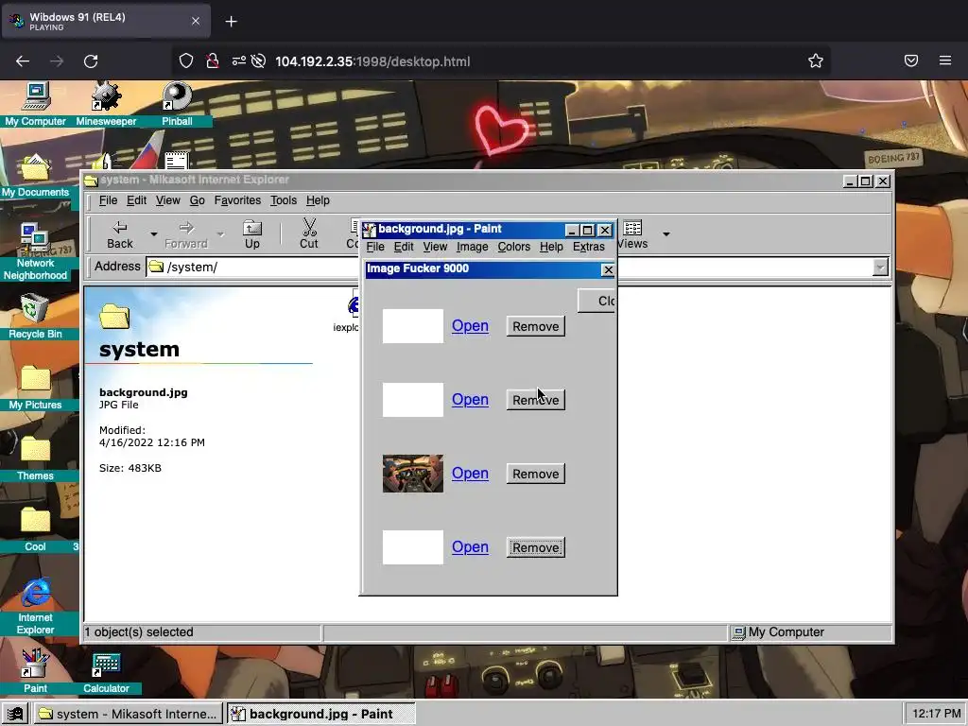
Task: Launch Pinball desktop shortcut
Action: pos(177,104)
